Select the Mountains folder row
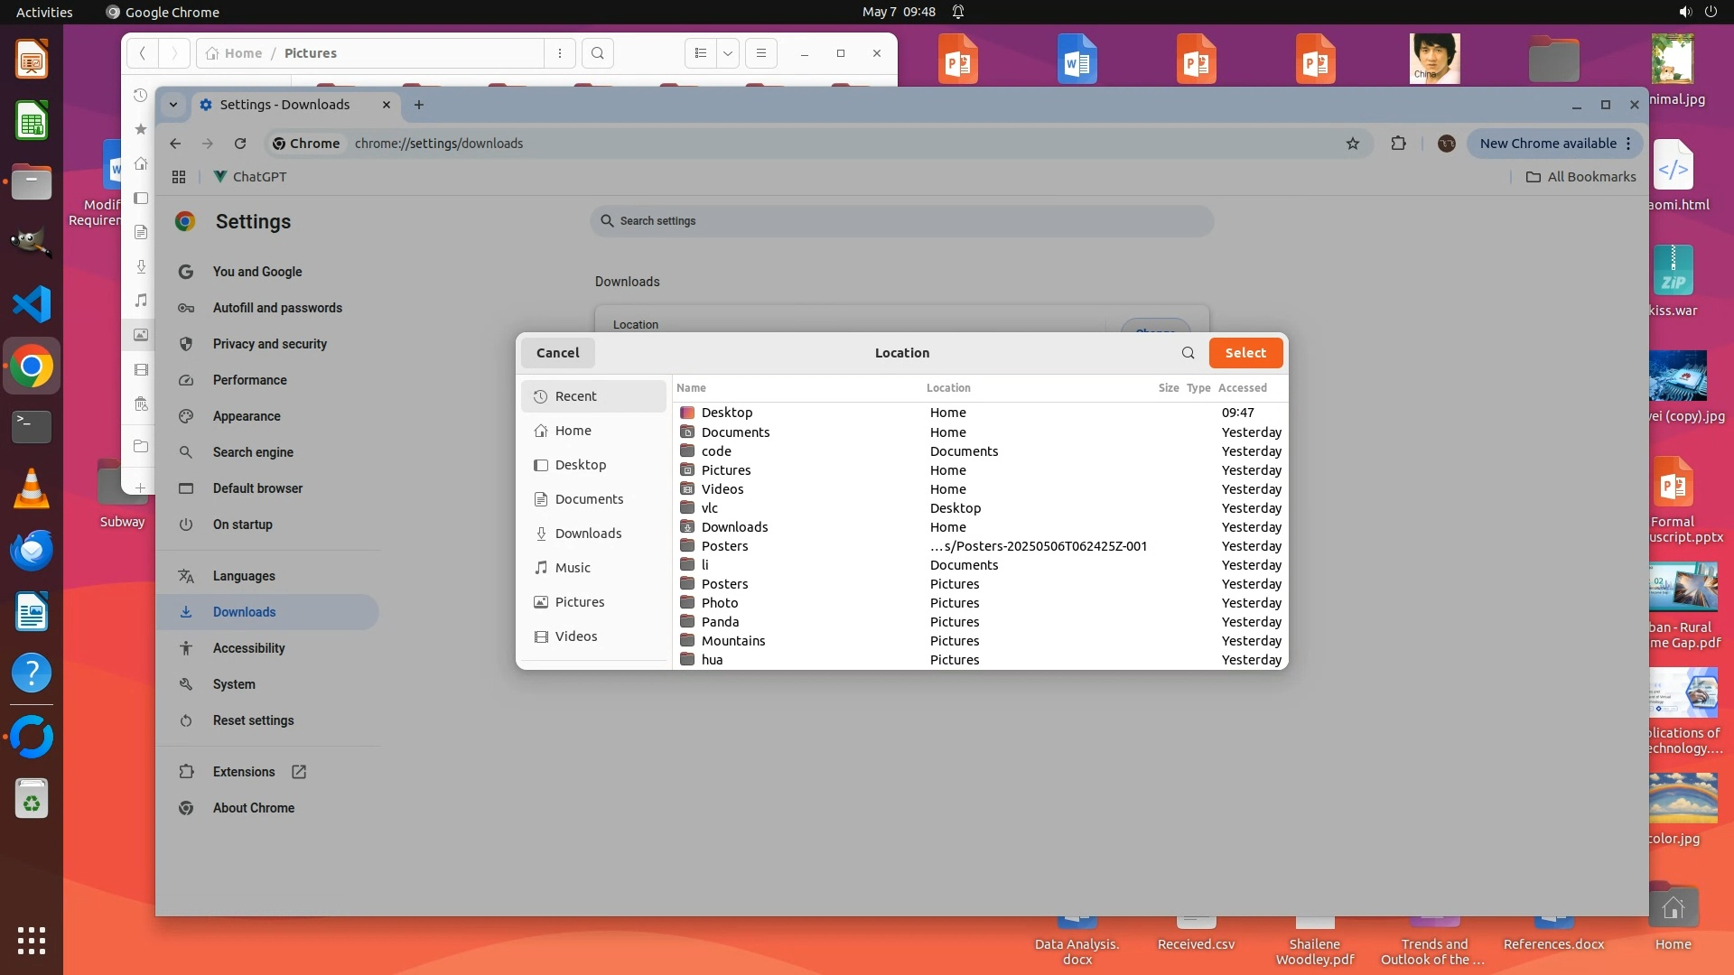Viewport: 1734px width, 975px height. (732, 641)
